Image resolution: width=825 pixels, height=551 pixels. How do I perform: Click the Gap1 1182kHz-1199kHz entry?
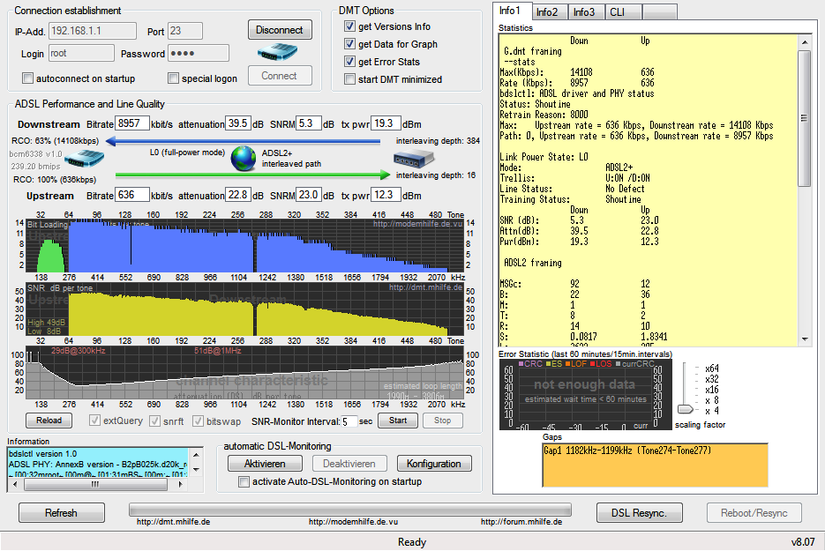pos(627,450)
